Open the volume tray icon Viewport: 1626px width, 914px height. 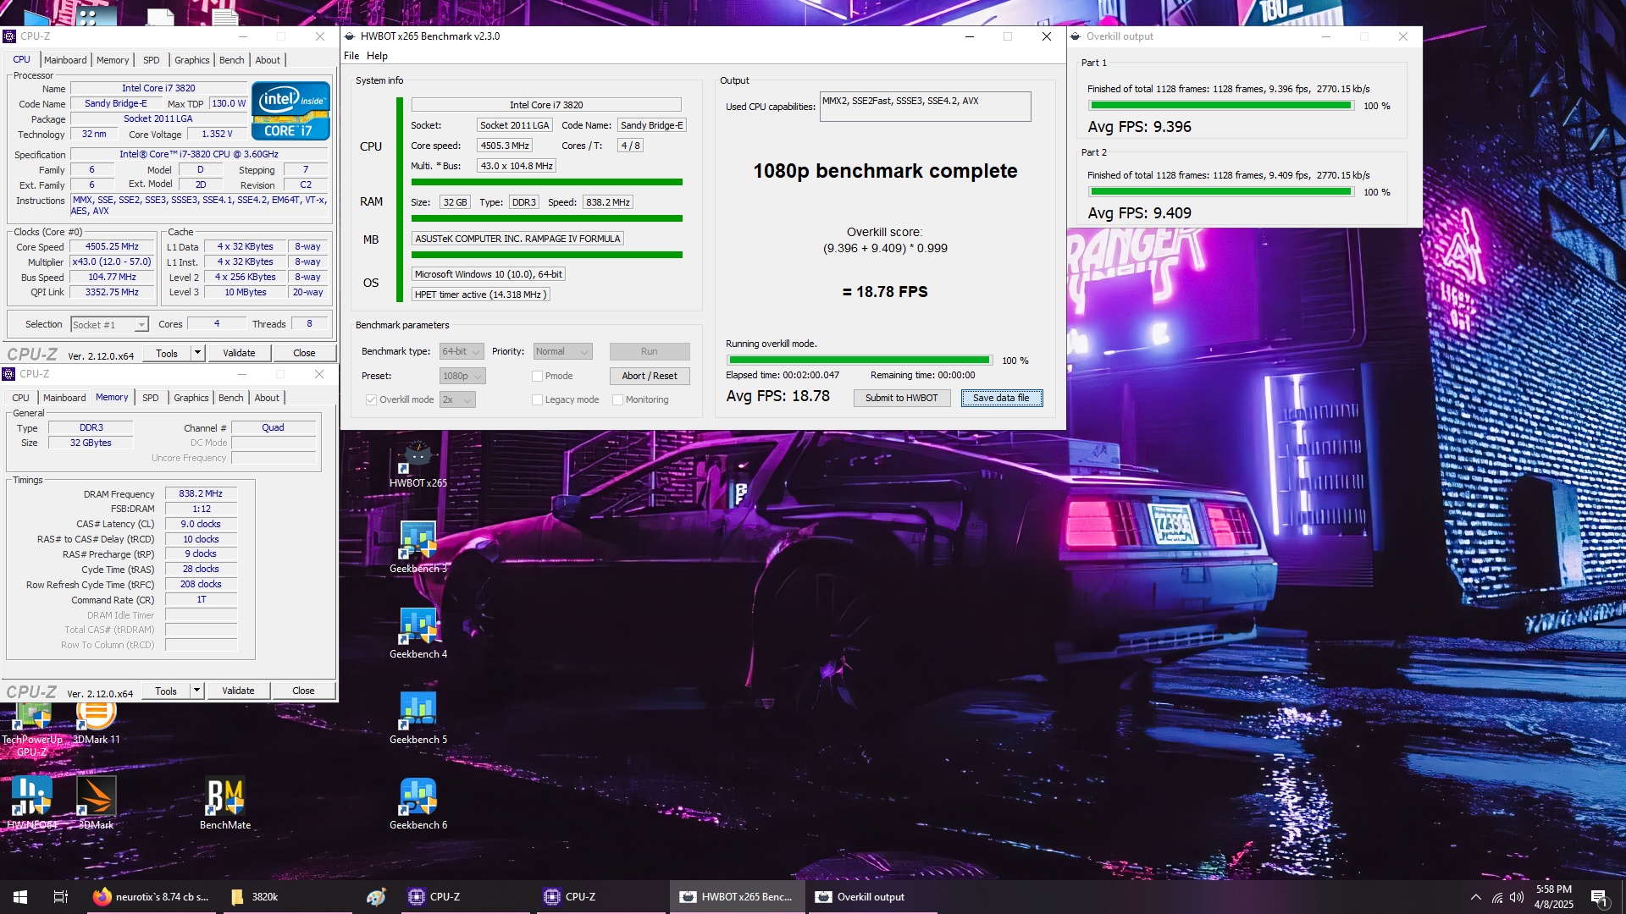pyautogui.click(x=1517, y=897)
